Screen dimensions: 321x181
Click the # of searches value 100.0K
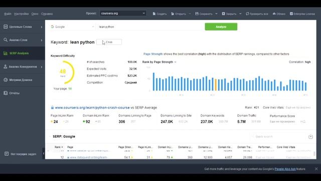tap(132, 62)
